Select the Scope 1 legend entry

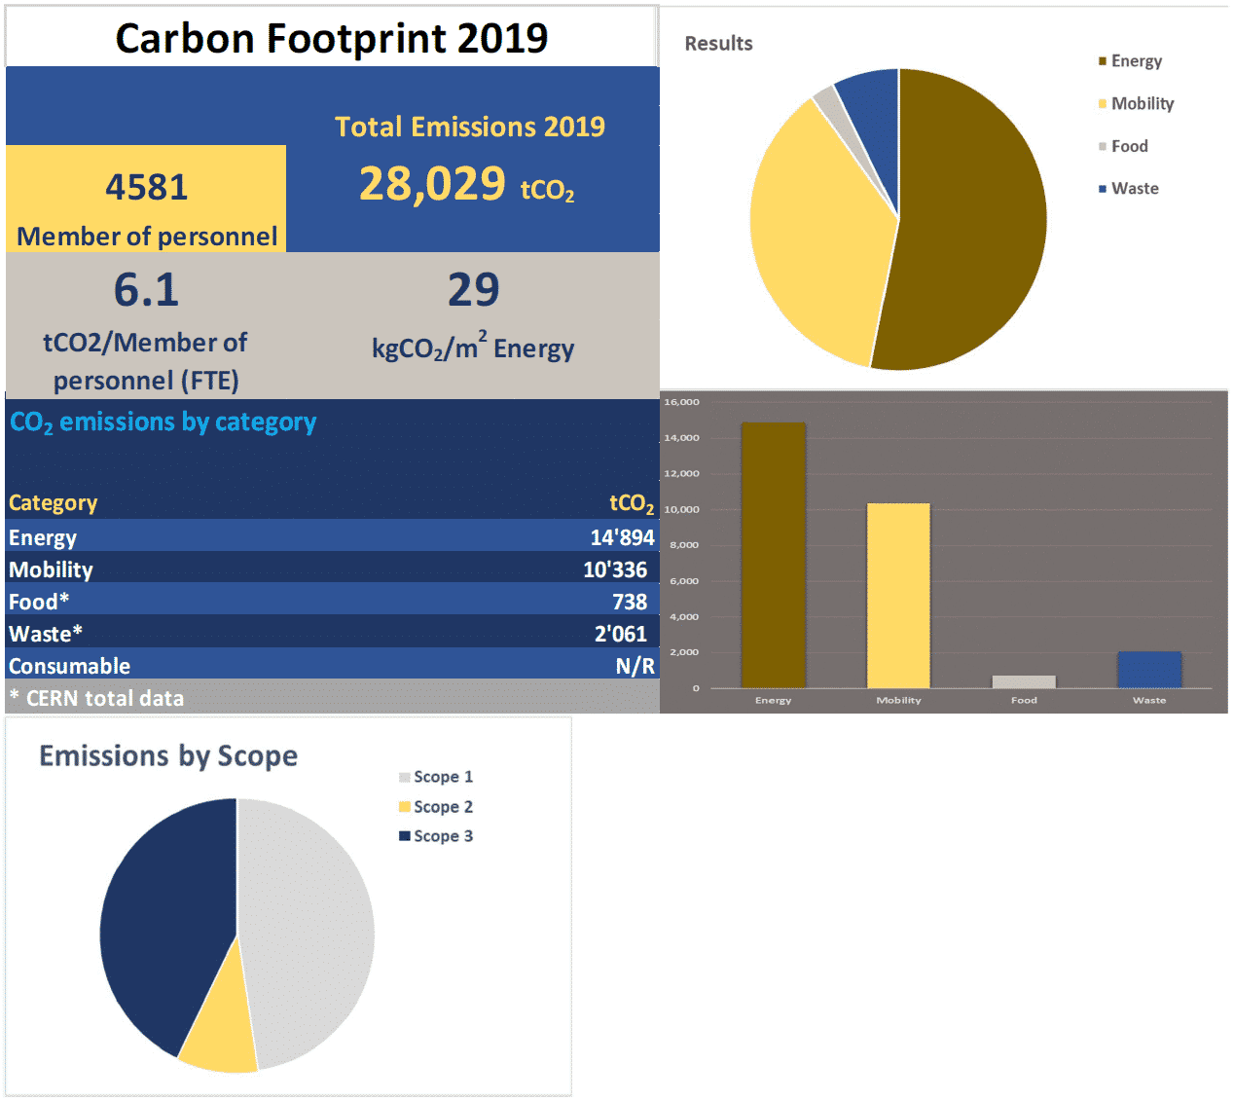[x=436, y=777]
